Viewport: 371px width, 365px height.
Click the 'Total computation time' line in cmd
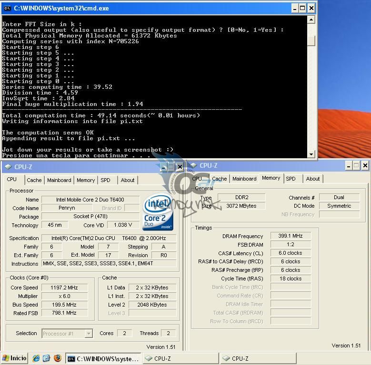(x=101, y=115)
